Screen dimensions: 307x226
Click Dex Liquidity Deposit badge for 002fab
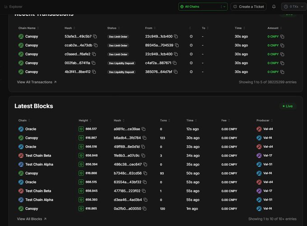pyautogui.click(x=121, y=63)
